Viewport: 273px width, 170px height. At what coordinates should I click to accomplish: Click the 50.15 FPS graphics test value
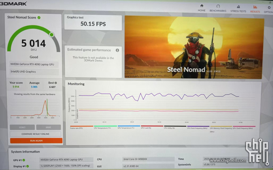click(93, 24)
